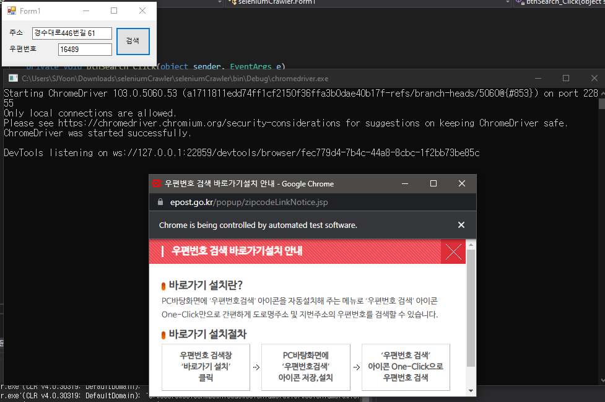Click the 우편번호 label in Form1
This screenshot has width=605, height=402.
pyautogui.click(x=23, y=49)
